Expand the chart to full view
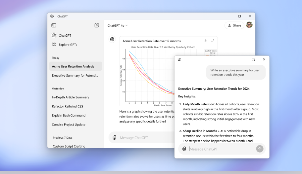The height and width of the screenshot is (174, 302). coord(213,41)
